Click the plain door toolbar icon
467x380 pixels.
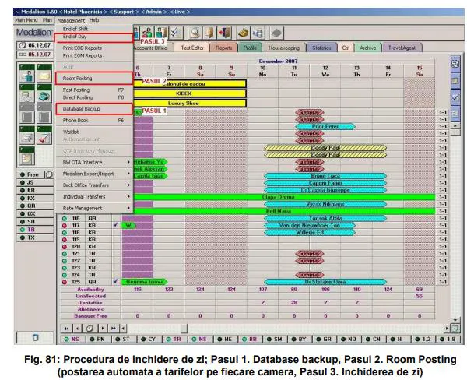point(210,33)
